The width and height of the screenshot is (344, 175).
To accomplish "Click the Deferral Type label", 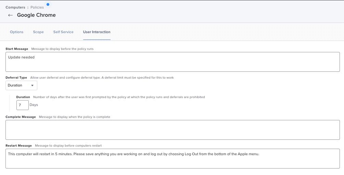I will (x=16, y=78).
